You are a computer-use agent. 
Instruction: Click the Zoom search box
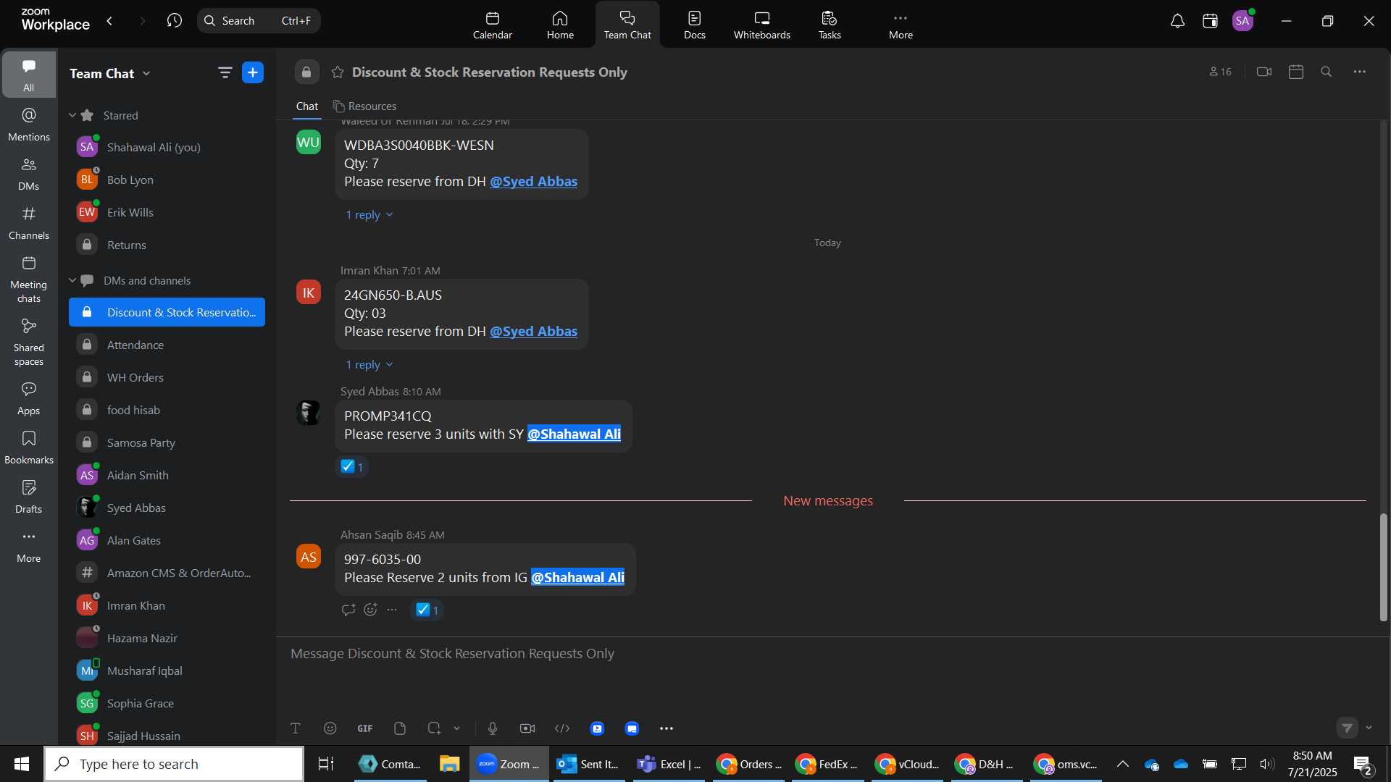[x=259, y=20]
